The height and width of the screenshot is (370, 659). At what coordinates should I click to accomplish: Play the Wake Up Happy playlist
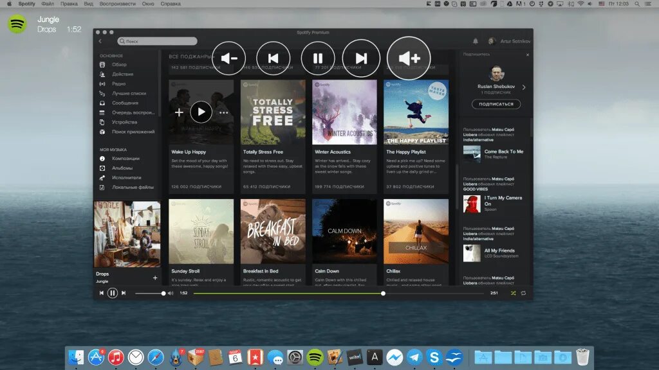pos(201,112)
